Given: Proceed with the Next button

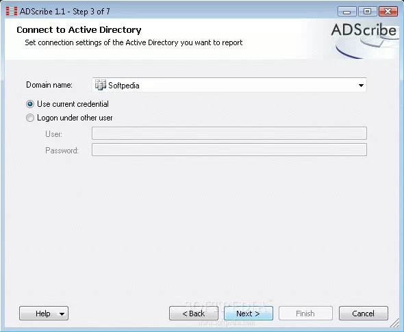Looking at the screenshot, I should point(249,314).
